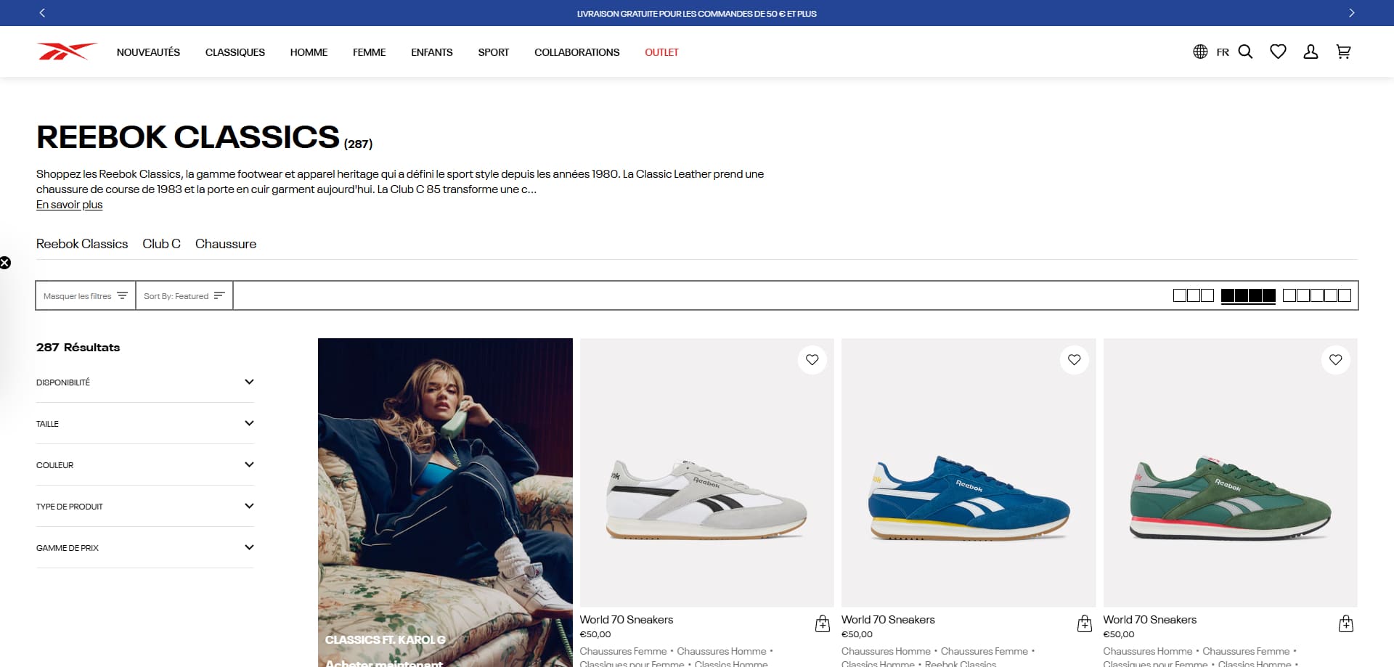Select the Club C category link

[x=161, y=244]
